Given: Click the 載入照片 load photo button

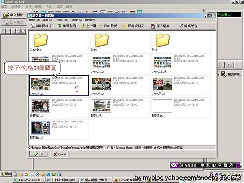Looking at the screenshot, I should (x=14, y=15).
